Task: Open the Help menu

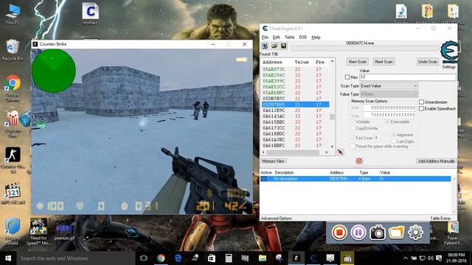Action: (x=316, y=38)
